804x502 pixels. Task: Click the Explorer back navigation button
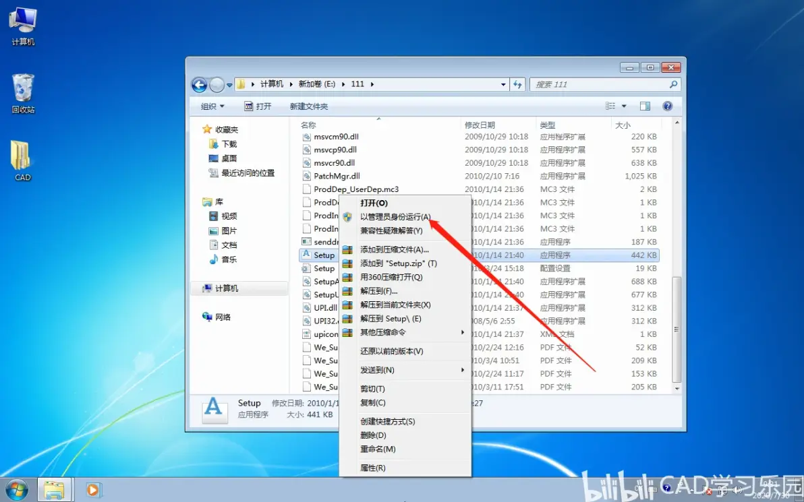point(200,84)
